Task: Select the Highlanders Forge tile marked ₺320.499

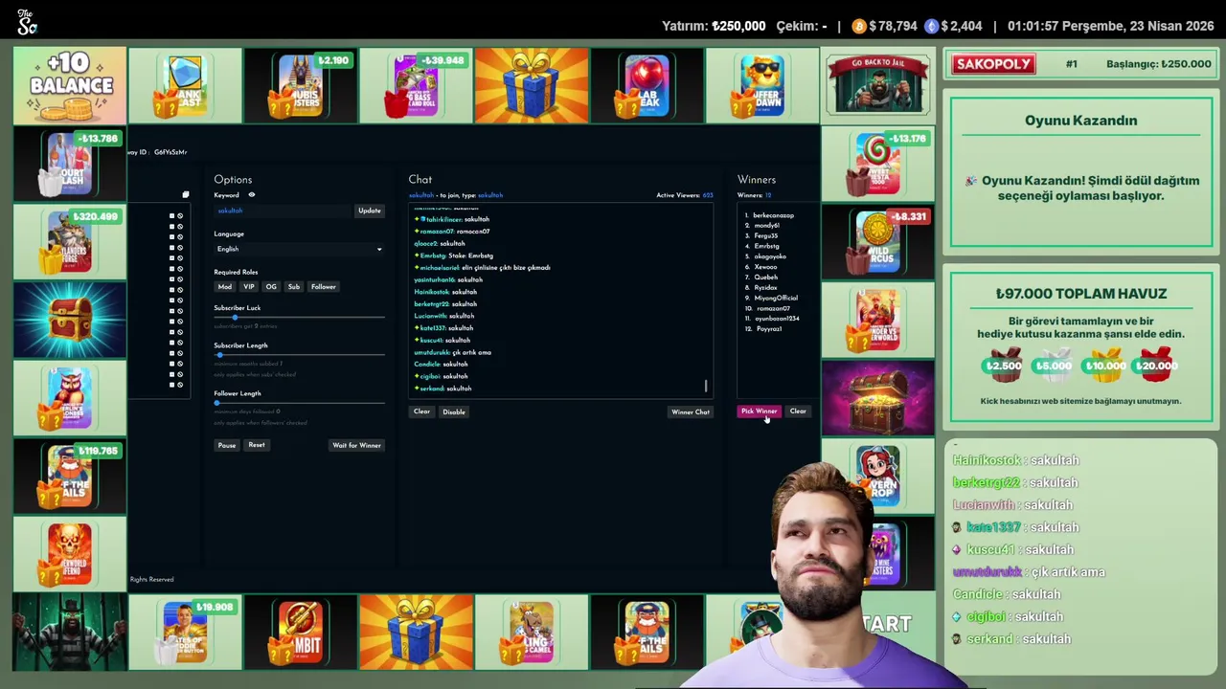Action: tap(70, 241)
